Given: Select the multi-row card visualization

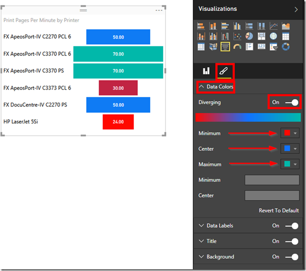Looking at the screenshot, I should click(x=249, y=47).
